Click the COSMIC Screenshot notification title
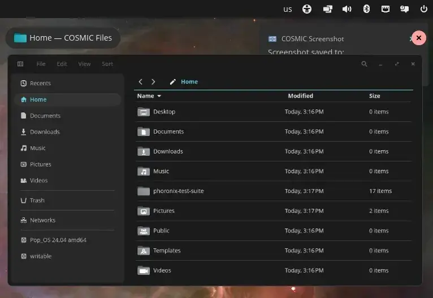Viewport: 433px width, 298px height. coord(313,39)
